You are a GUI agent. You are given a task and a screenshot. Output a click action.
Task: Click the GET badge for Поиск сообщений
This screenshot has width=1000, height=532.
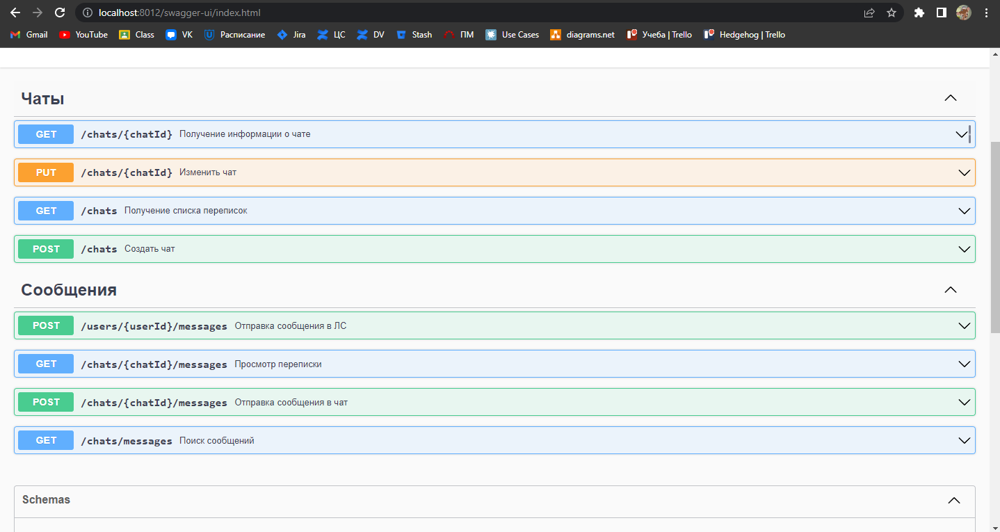(x=46, y=440)
